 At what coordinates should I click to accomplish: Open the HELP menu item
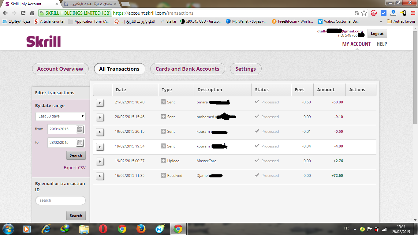pyautogui.click(x=382, y=44)
